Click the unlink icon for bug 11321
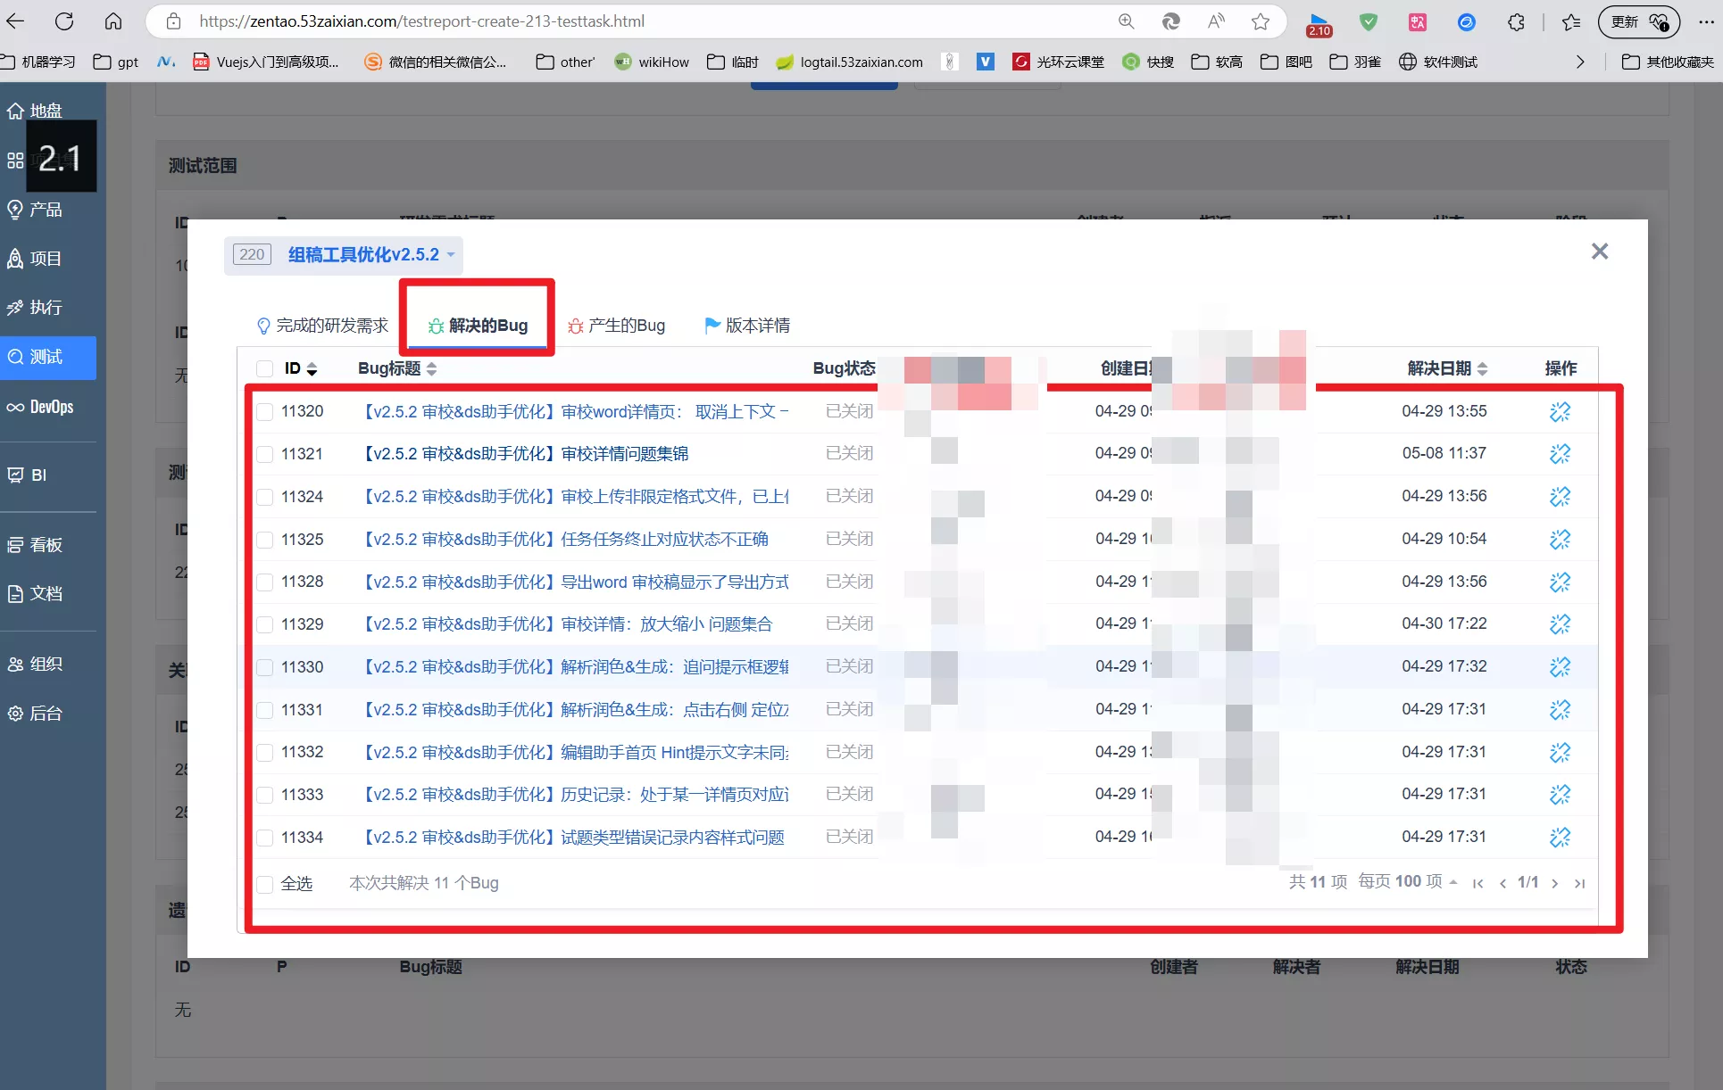Image resolution: width=1723 pixels, height=1090 pixels. [x=1560, y=454]
